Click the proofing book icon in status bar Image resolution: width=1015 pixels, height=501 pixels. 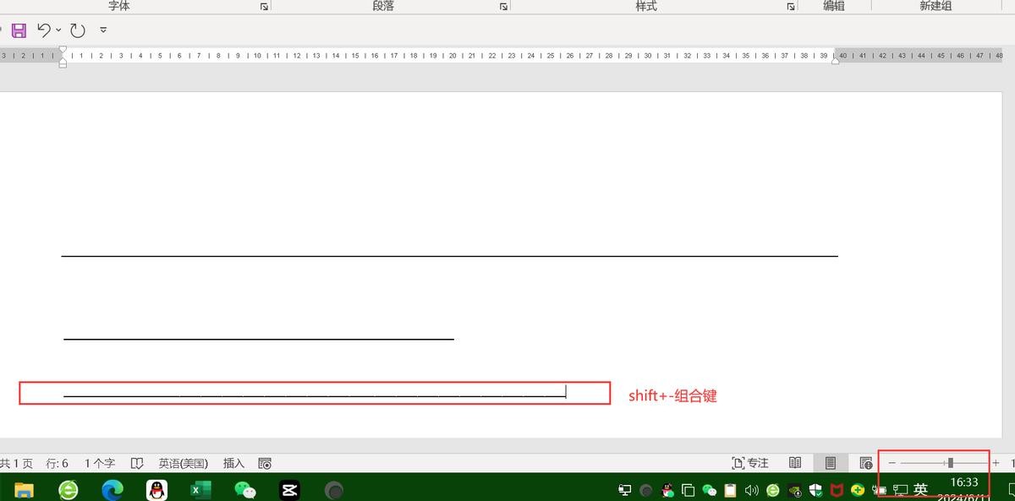[x=134, y=463]
